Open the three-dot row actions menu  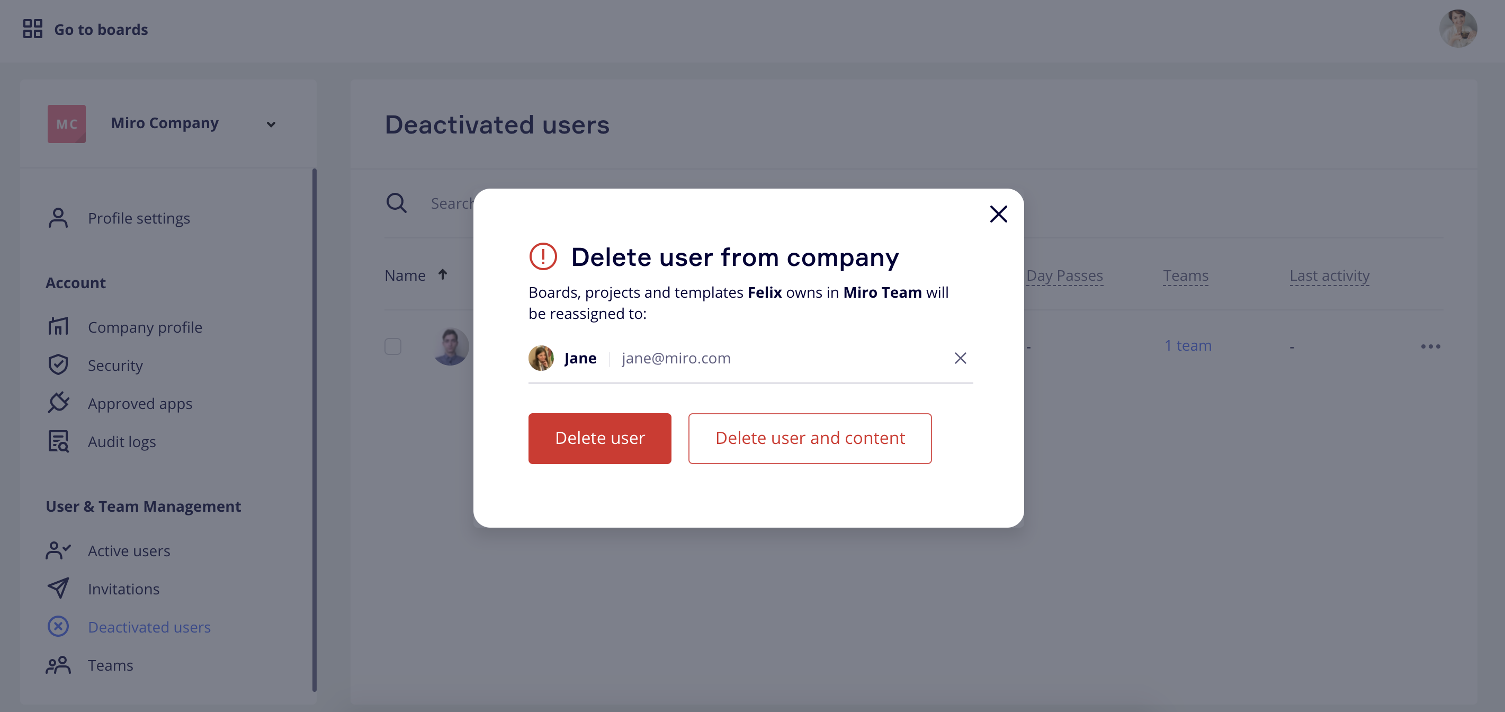pos(1430,346)
